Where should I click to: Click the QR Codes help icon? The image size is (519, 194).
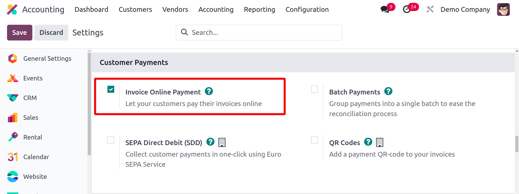(368, 142)
